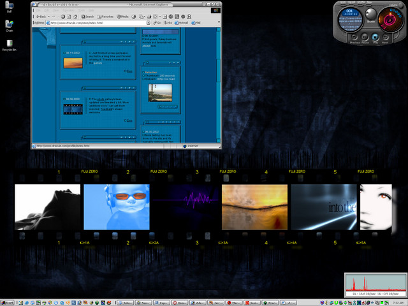Open the Recycle Bin desktop icon

9,44
